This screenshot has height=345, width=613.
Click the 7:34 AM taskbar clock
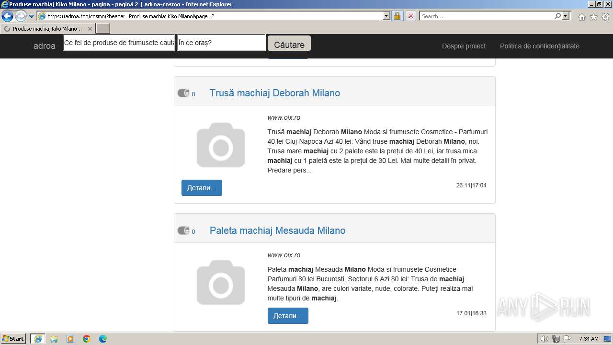(x=589, y=339)
